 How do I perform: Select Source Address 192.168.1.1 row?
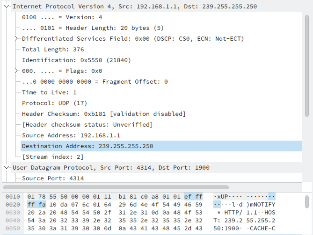pos(71,135)
